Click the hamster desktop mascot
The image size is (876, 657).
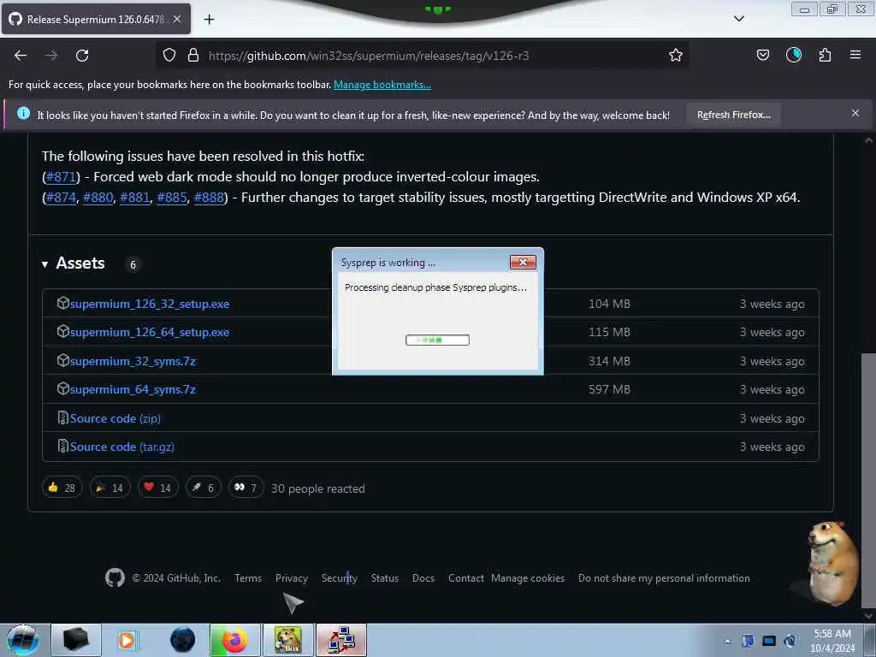(x=832, y=563)
